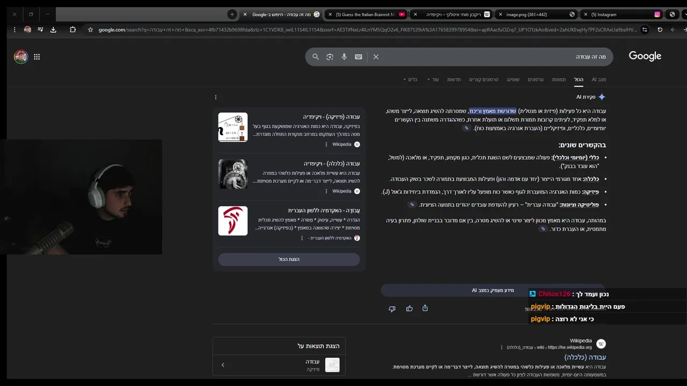
Task: Click the site info icon in address bar
Action: (645, 29)
